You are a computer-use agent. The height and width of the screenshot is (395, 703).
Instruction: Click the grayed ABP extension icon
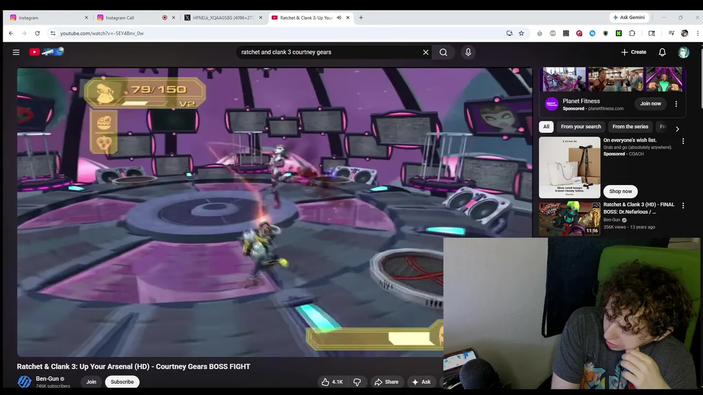coord(553,33)
